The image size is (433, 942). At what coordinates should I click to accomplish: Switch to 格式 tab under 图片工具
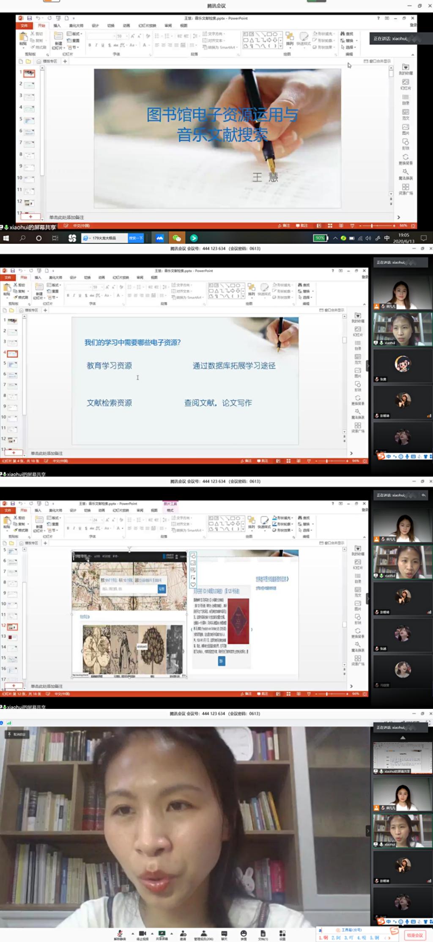[x=170, y=510]
